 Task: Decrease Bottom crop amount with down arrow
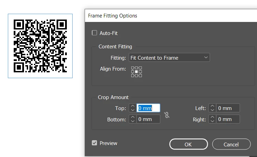pos(133,121)
